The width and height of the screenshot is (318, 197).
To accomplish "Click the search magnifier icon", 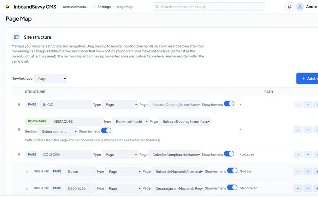I will pyautogui.click(x=157, y=7).
